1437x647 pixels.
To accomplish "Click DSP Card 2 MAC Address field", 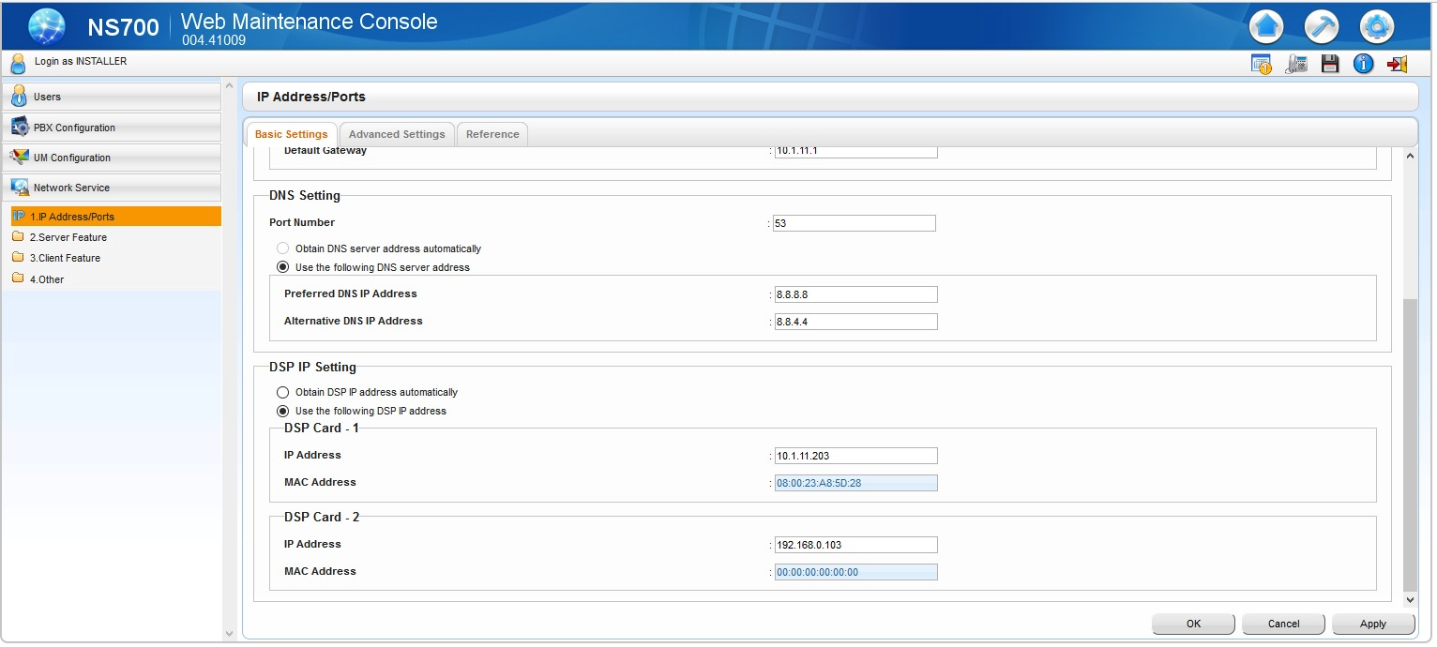I will pos(855,572).
